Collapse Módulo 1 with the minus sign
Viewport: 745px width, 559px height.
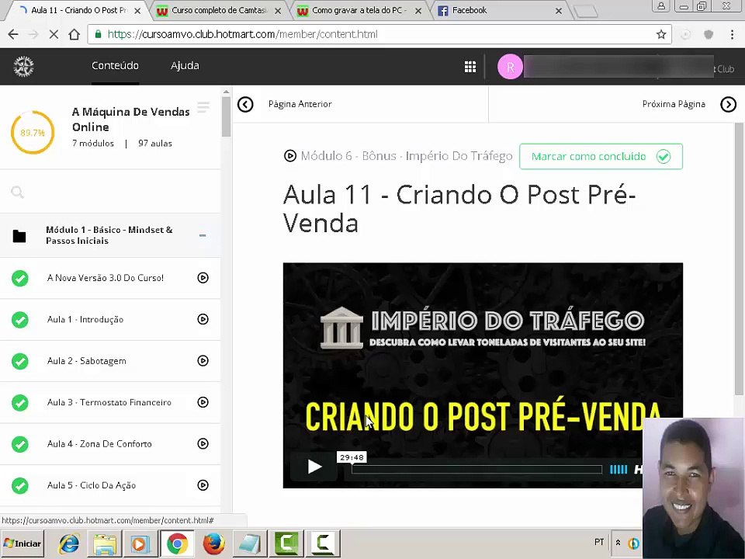pyautogui.click(x=203, y=235)
